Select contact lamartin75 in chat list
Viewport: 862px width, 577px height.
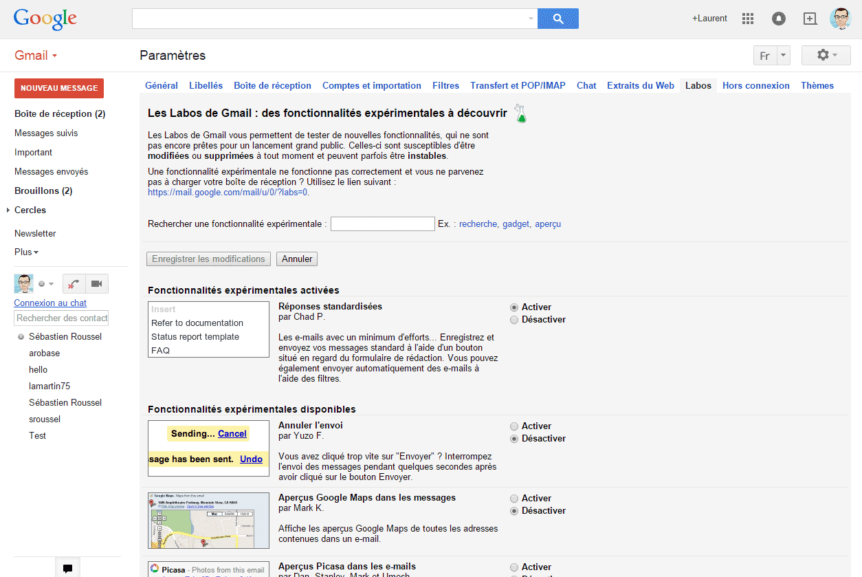[x=49, y=387]
